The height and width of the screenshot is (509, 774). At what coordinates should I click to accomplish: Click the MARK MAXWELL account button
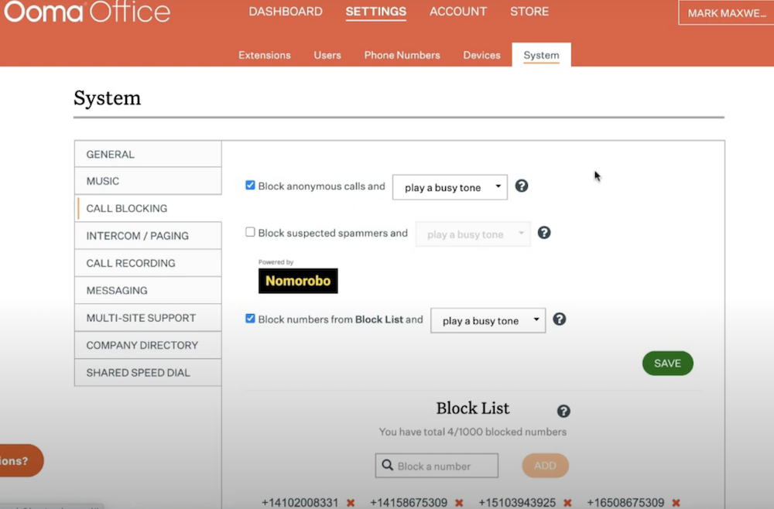click(x=726, y=12)
